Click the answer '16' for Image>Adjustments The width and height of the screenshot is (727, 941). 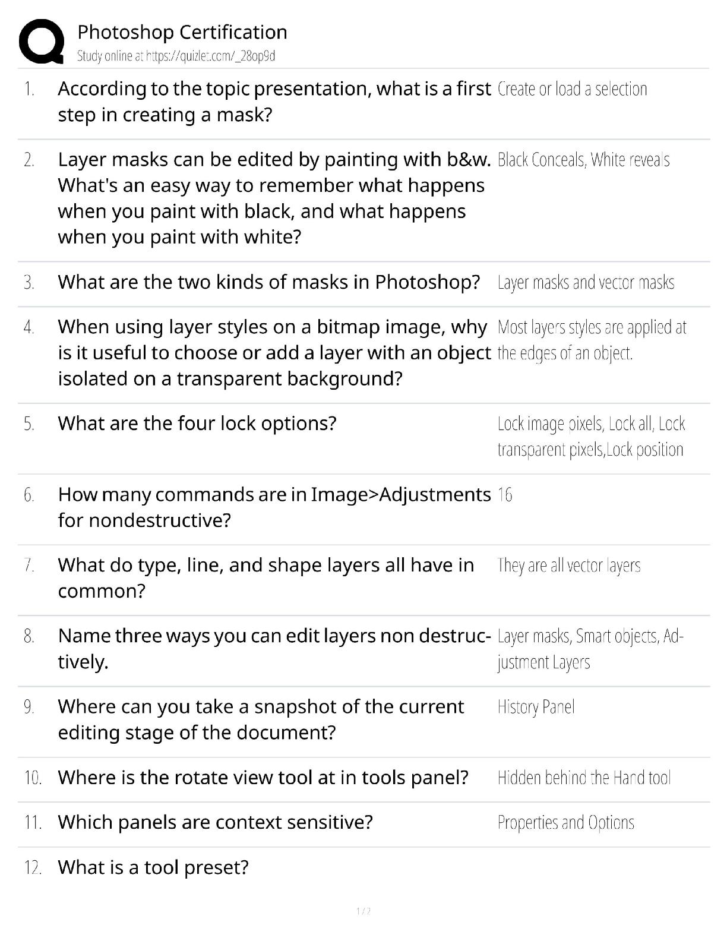(x=505, y=495)
